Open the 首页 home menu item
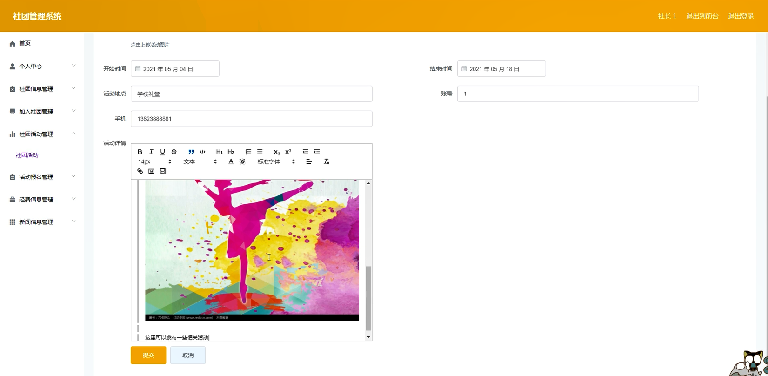This screenshot has height=376, width=768. click(x=25, y=43)
